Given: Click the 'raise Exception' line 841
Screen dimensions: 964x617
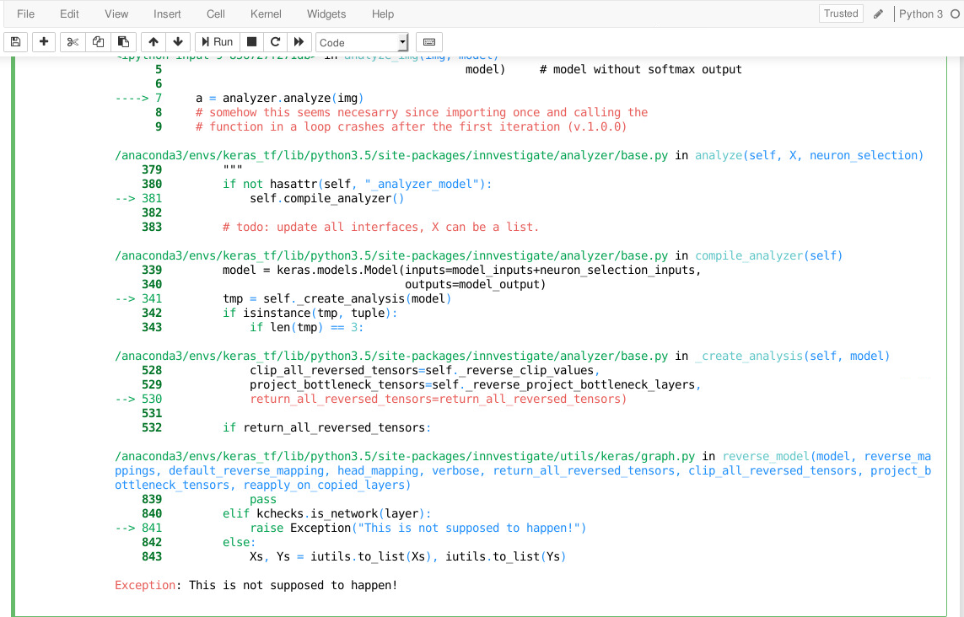Looking at the screenshot, I should click(418, 528).
